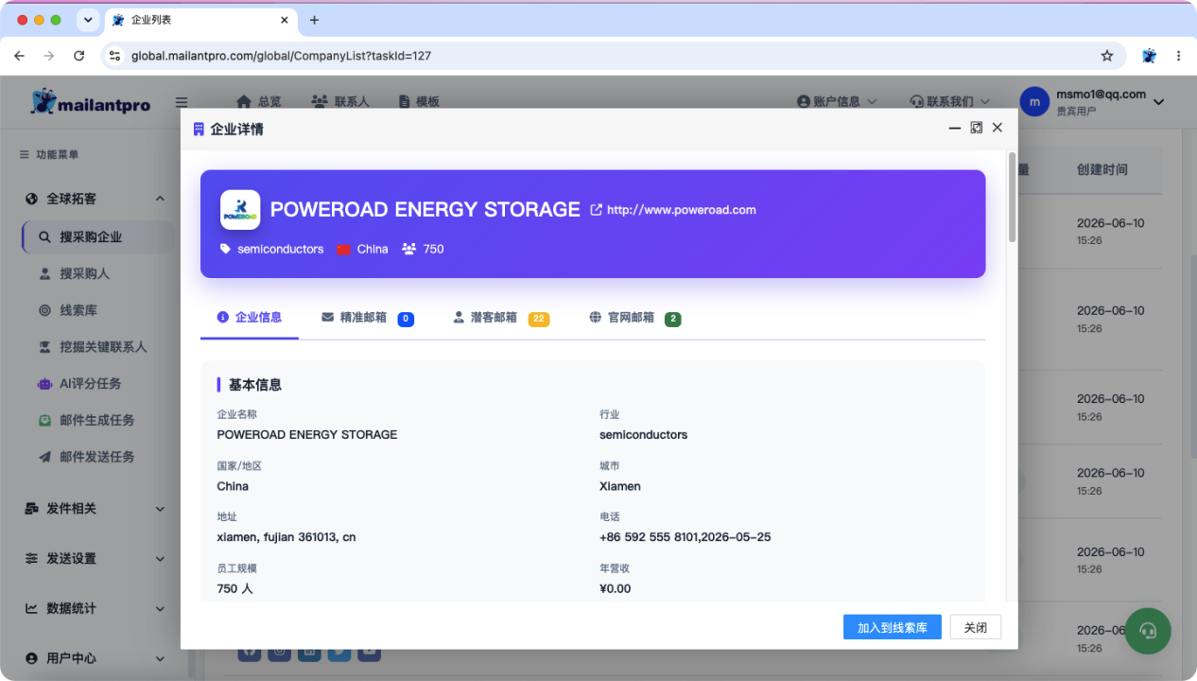Click the dialog's vertical scrollbar

click(1013, 198)
